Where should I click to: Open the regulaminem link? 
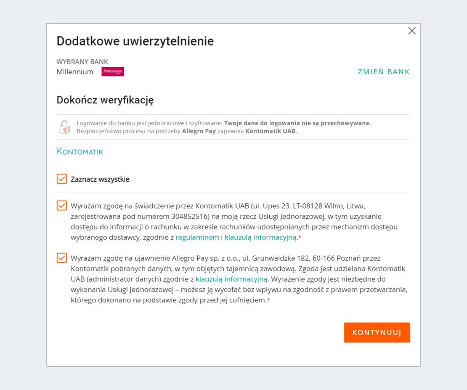[197, 238]
